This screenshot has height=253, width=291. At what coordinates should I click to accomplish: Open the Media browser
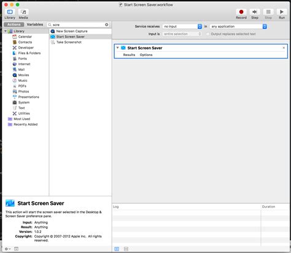pos(23,14)
